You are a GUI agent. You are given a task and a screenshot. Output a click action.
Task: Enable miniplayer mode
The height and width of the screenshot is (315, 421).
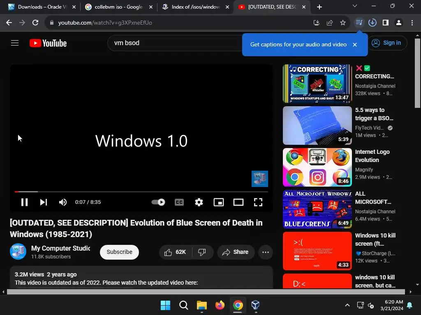[219, 202]
